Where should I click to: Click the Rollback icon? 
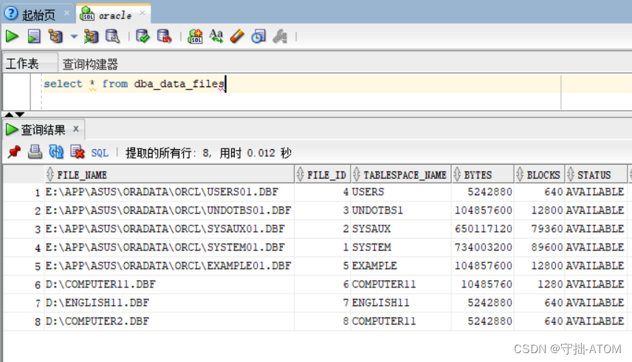[164, 37]
